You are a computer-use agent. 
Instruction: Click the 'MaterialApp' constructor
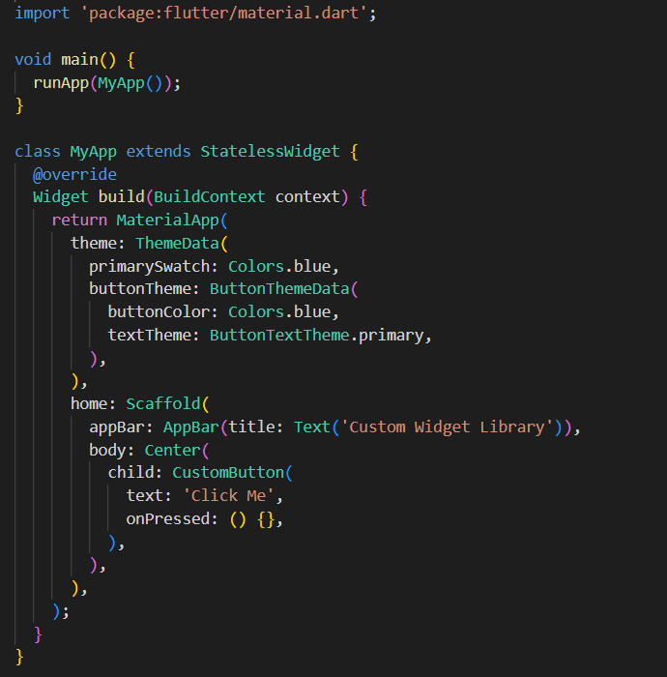pyautogui.click(x=168, y=221)
